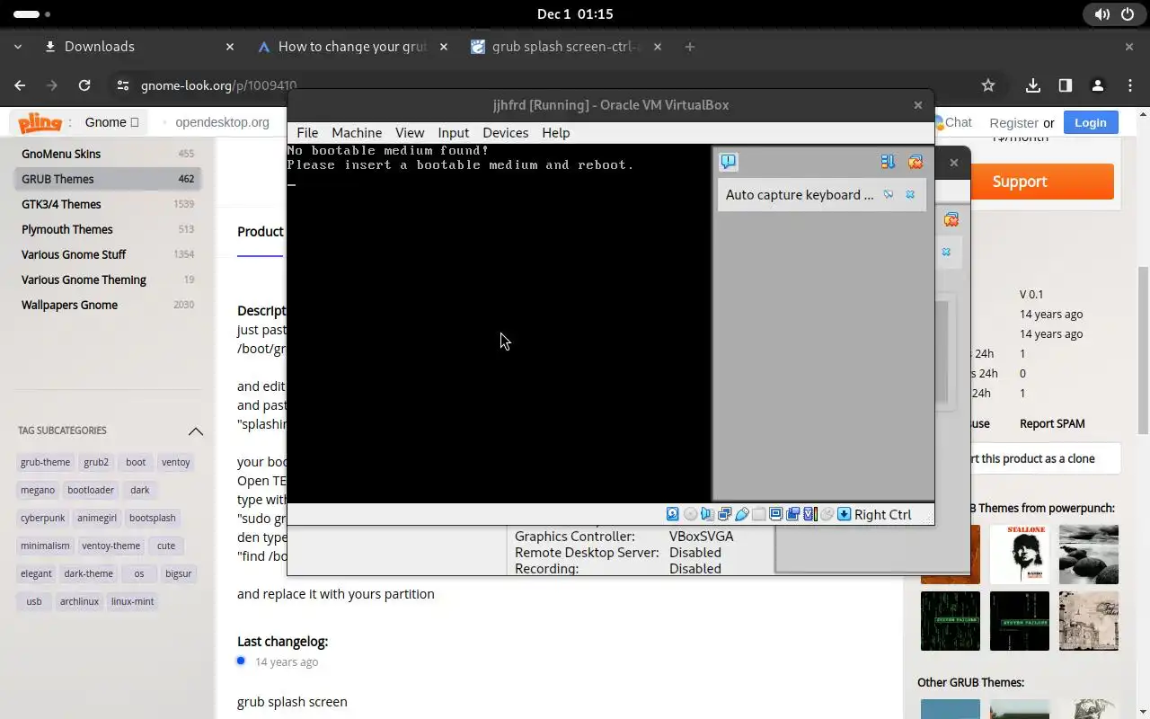Click the hard disk activity indicator in VM status bar
Image resolution: width=1150 pixels, height=719 pixels.
pyautogui.click(x=672, y=514)
